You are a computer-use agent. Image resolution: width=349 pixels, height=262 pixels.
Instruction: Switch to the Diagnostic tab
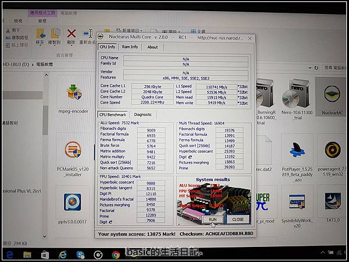tap(143, 115)
